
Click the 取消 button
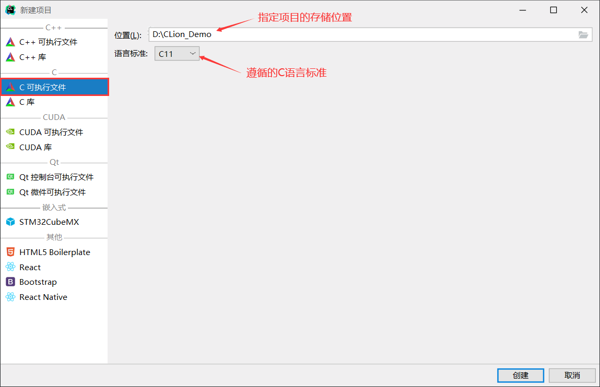pyautogui.click(x=572, y=375)
